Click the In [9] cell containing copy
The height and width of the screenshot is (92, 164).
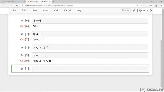[x=90, y=55]
